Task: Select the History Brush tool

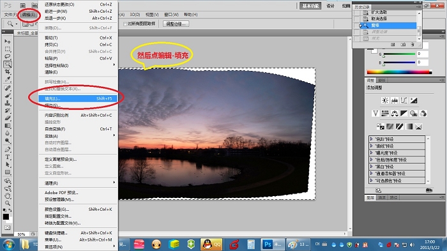Action: point(7,110)
